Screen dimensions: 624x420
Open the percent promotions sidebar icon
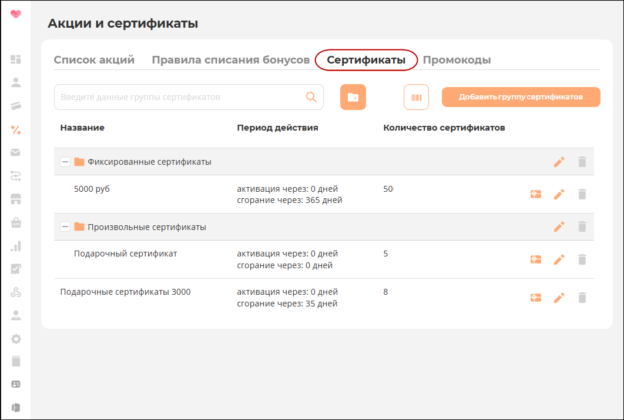pyautogui.click(x=15, y=129)
